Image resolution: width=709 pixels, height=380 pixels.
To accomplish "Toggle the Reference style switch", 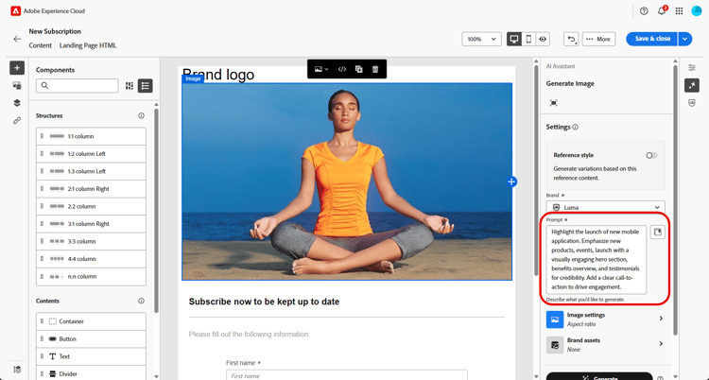I will [651, 155].
